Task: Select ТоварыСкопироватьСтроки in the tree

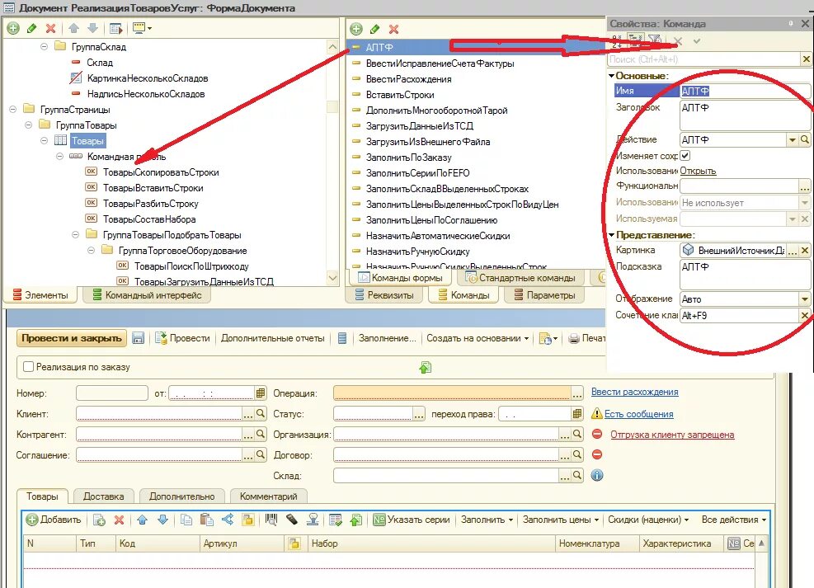Action: click(161, 172)
